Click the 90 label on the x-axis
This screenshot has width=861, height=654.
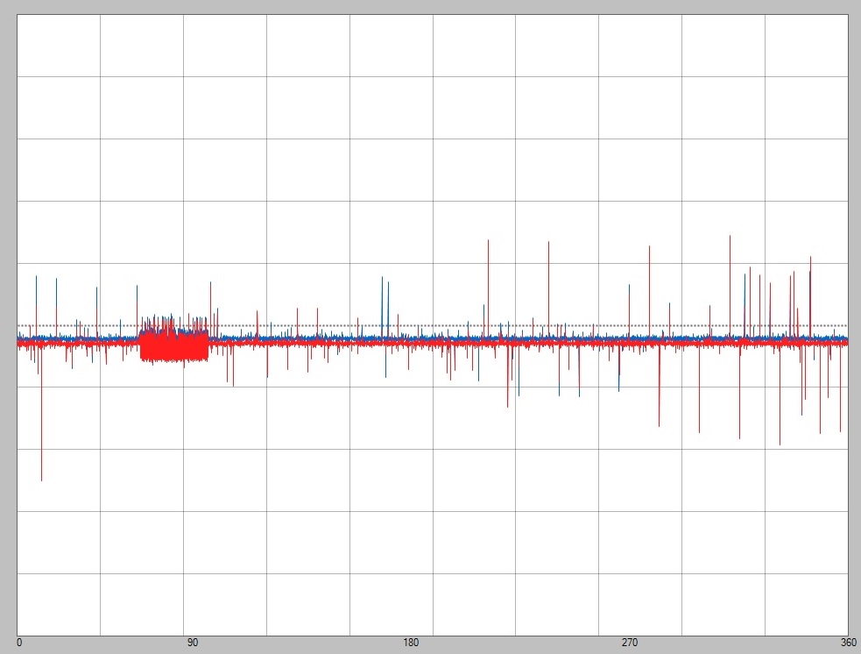tap(192, 643)
